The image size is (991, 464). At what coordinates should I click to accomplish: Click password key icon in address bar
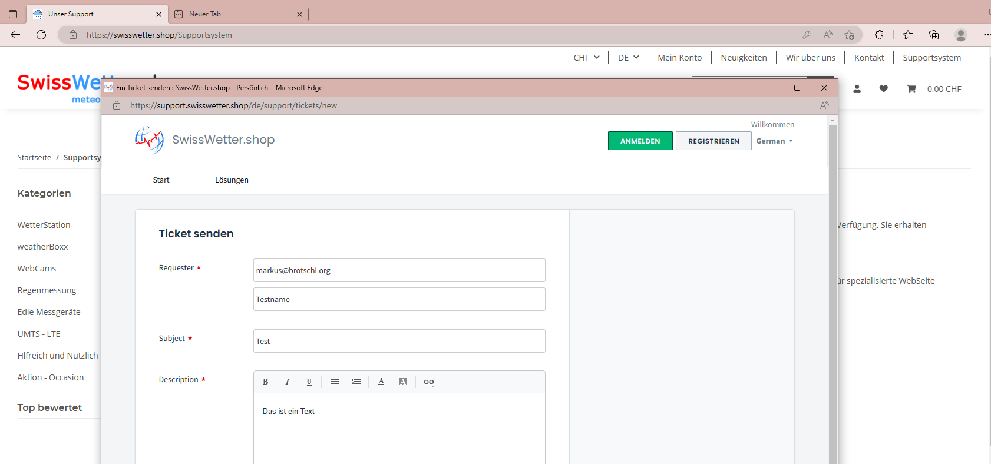tap(807, 35)
